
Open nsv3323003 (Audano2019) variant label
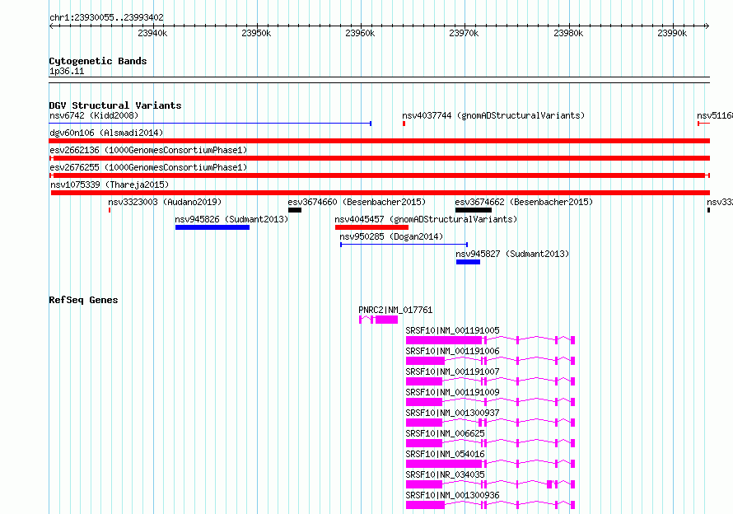(x=165, y=202)
